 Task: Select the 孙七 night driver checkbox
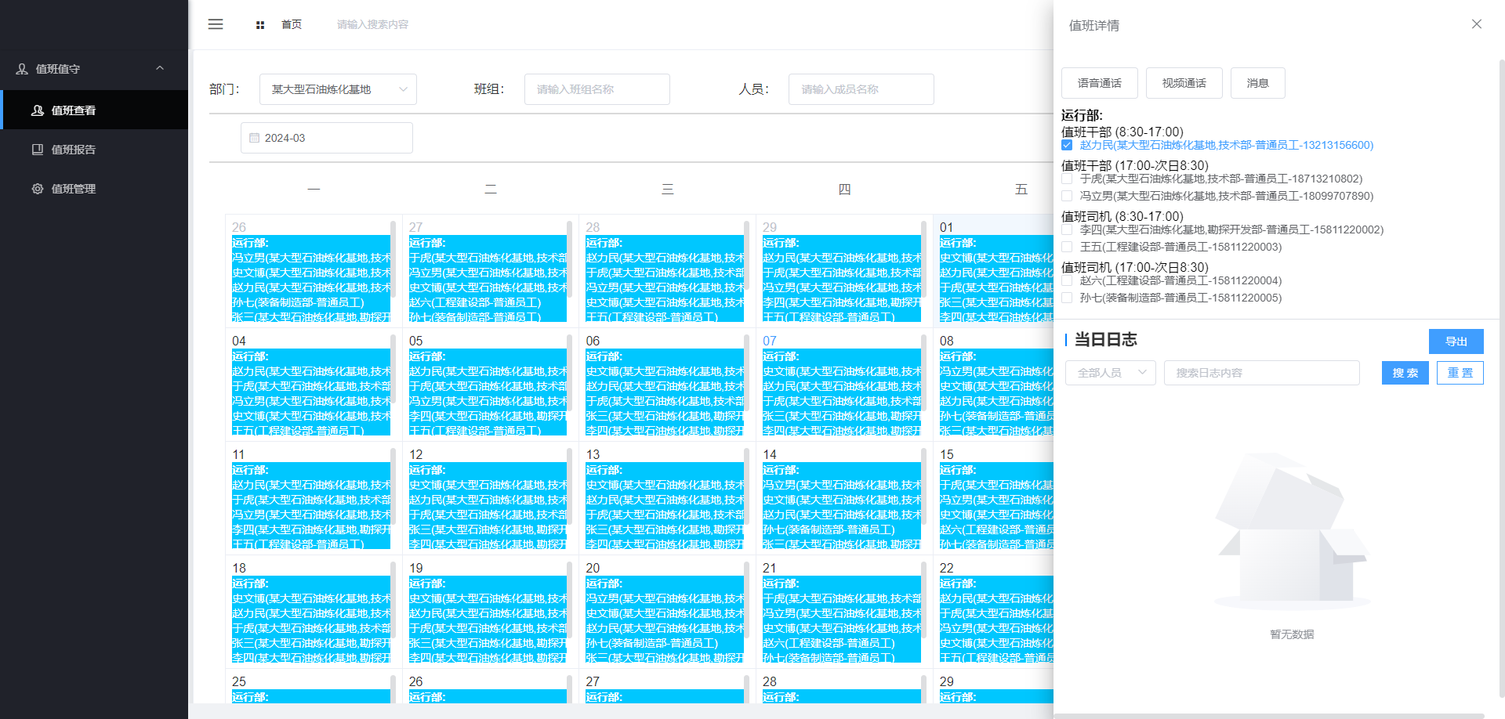pyautogui.click(x=1067, y=298)
